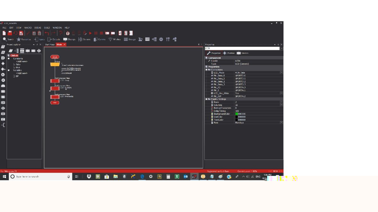Pause the simulation
Screen dimensions: 378x212
[96, 33]
